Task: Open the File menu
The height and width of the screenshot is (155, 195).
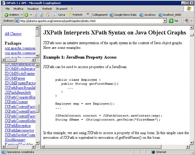Action: pos(7,9)
